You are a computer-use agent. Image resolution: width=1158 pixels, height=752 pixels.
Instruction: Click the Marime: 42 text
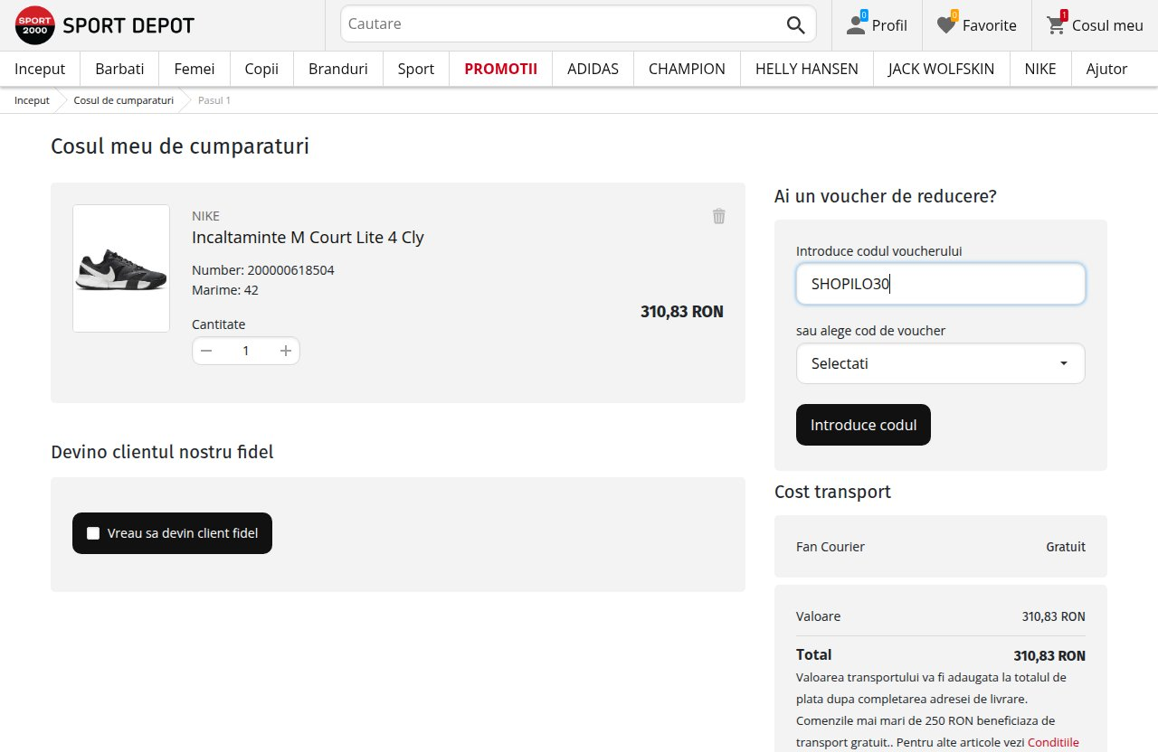[x=225, y=290]
